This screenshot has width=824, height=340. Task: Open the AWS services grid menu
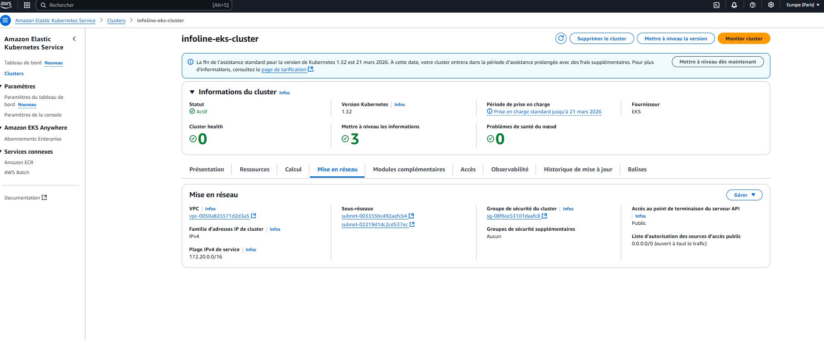[27, 5]
